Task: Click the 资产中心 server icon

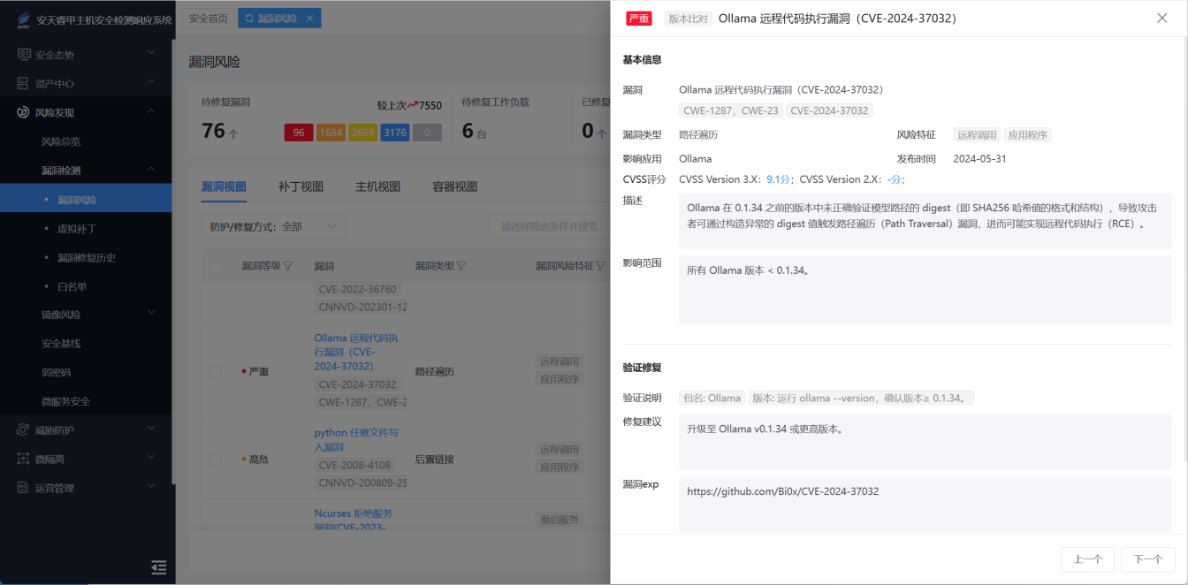Action: point(24,83)
